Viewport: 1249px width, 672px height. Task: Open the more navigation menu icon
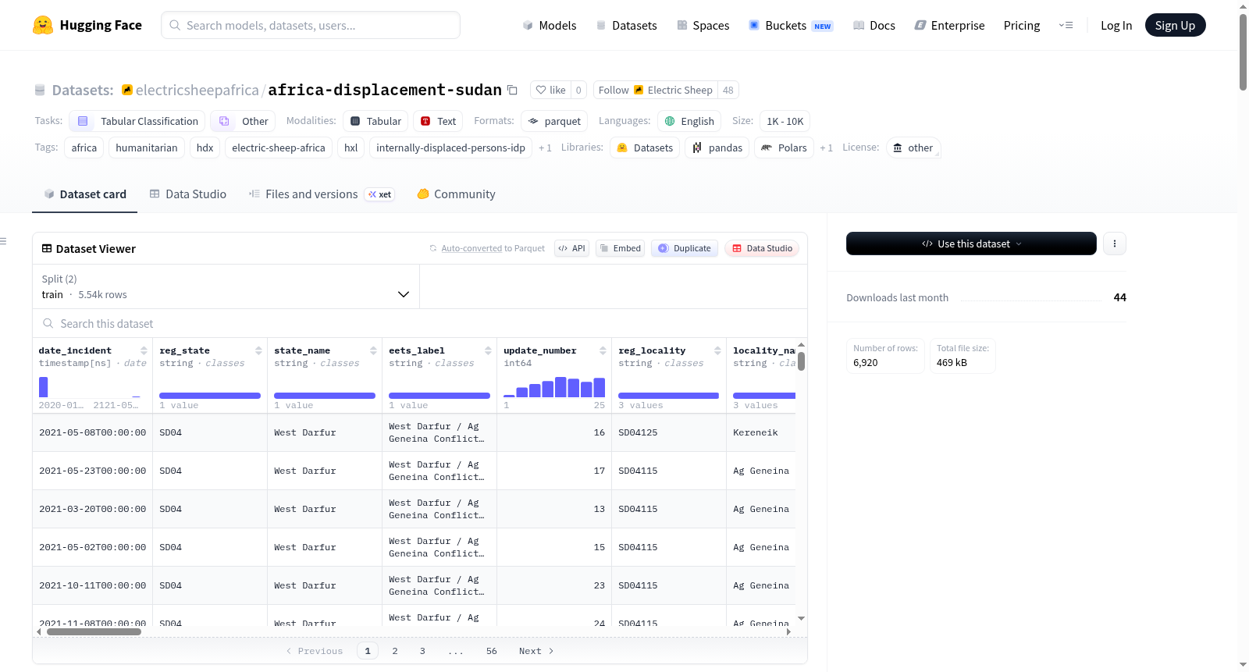tap(1066, 25)
